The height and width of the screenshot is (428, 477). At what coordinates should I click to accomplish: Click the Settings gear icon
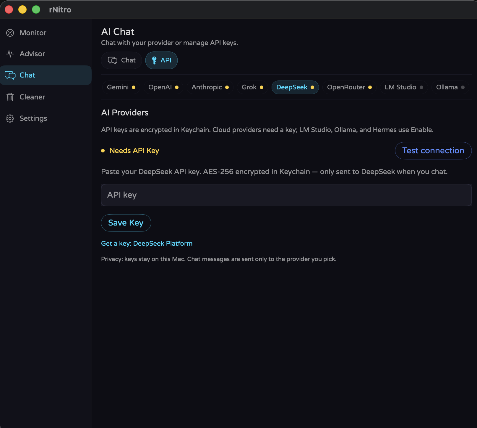point(10,118)
